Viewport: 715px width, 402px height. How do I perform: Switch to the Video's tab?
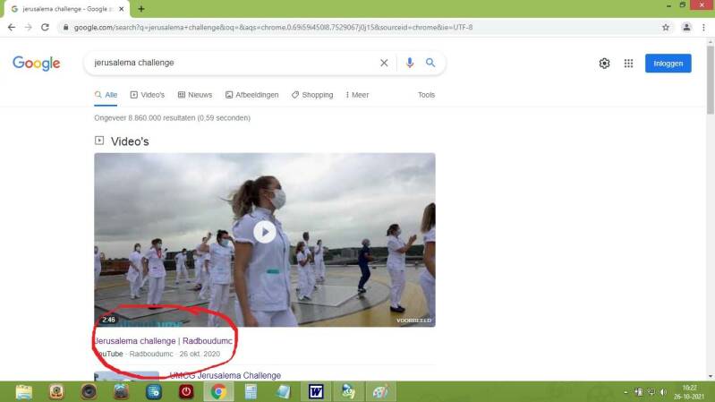pyautogui.click(x=148, y=95)
